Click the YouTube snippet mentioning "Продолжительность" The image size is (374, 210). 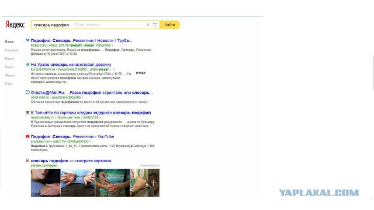coord(92,148)
